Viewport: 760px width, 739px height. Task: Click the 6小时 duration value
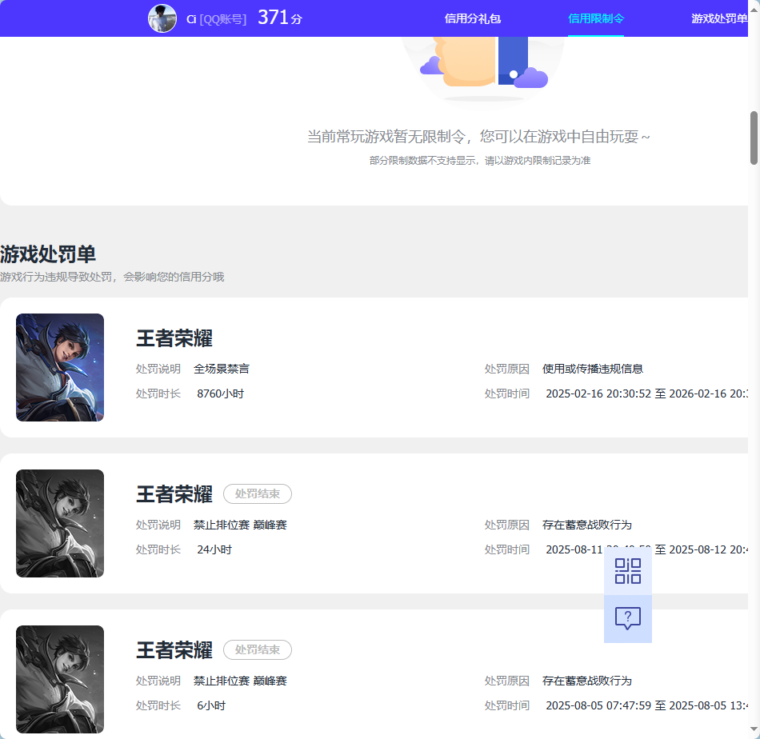[211, 705]
